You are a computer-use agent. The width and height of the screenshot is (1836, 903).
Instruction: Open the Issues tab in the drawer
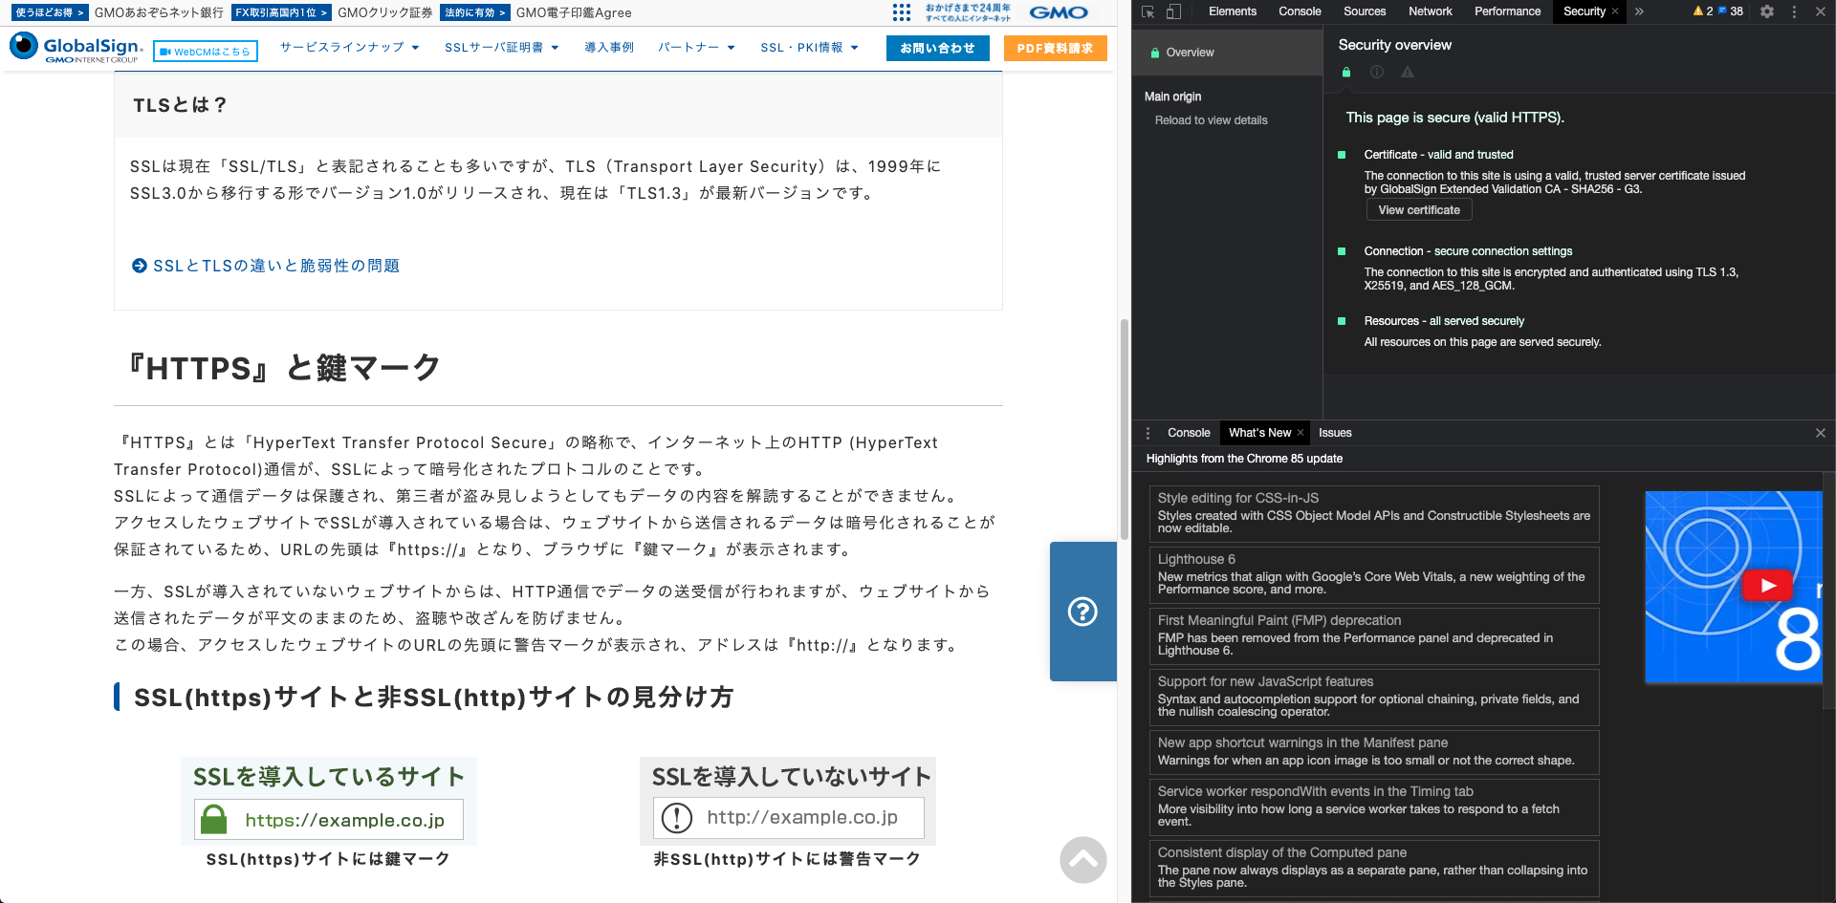[x=1335, y=433]
